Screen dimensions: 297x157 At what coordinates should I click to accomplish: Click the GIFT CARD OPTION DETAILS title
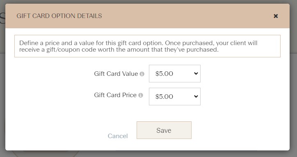click(x=59, y=16)
